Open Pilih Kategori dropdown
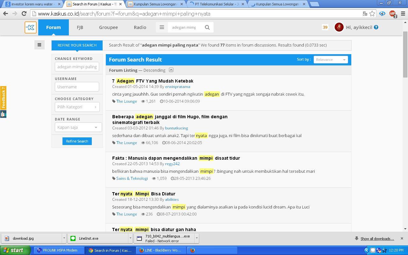This screenshot has width=408, height=255. pos(77,107)
